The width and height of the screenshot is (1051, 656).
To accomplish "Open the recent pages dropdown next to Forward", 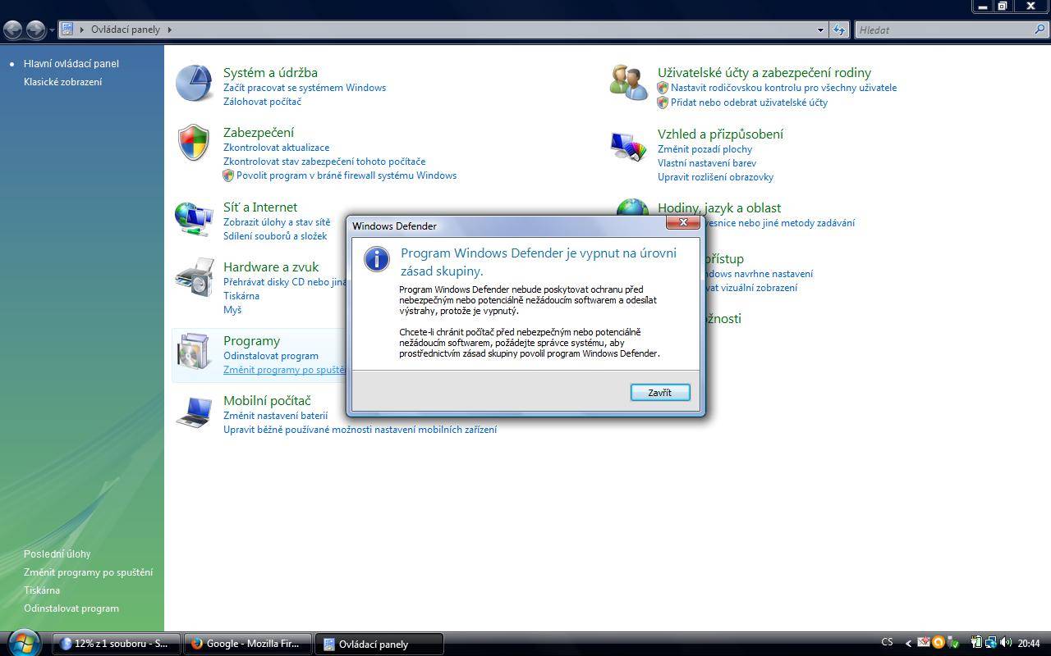I will pyautogui.click(x=52, y=30).
